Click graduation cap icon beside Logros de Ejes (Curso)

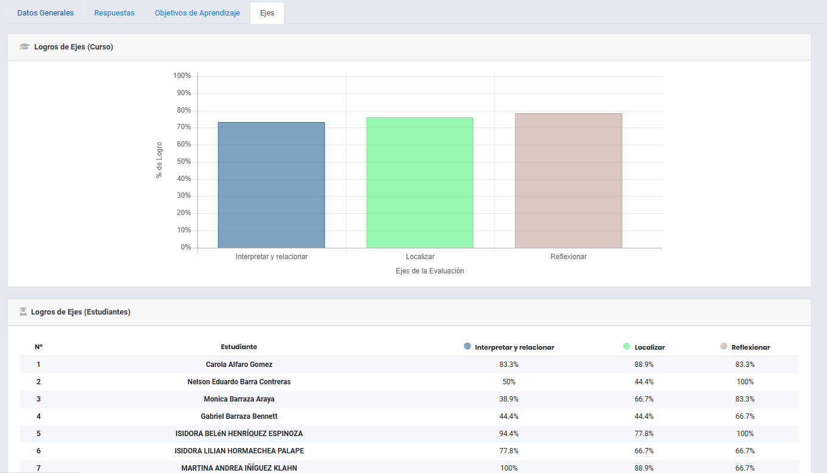(x=24, y=47)
